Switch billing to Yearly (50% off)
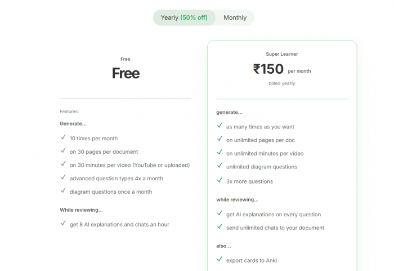Screen dimensions: 394x271 click(x=184, y=17)
